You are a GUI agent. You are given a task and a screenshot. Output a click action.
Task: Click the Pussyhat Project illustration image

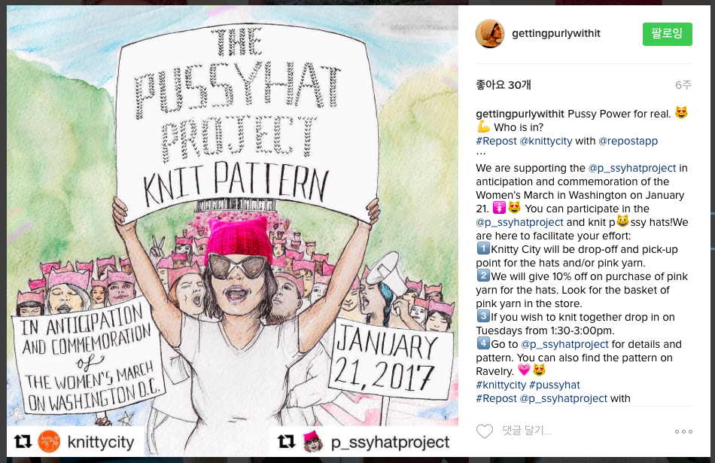[233, 215]
